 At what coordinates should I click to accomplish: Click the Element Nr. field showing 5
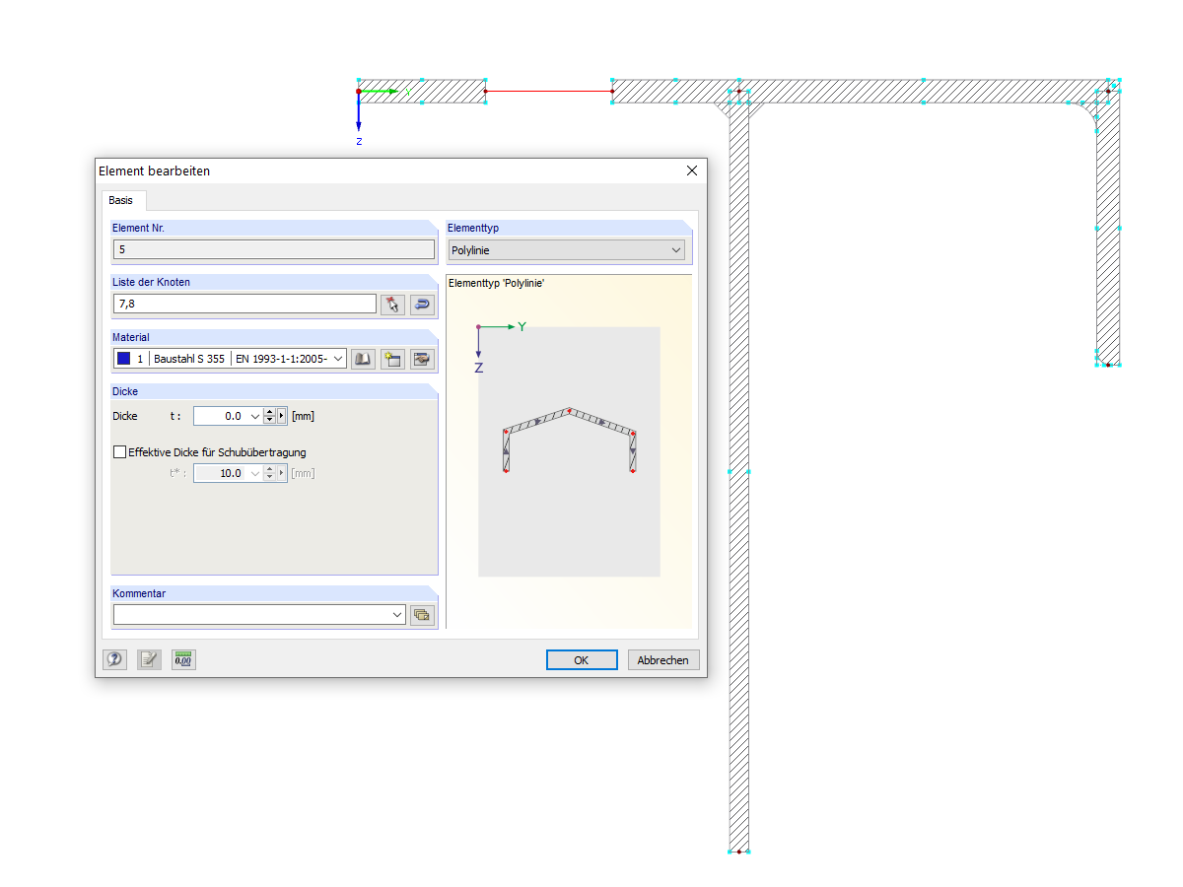273,249
